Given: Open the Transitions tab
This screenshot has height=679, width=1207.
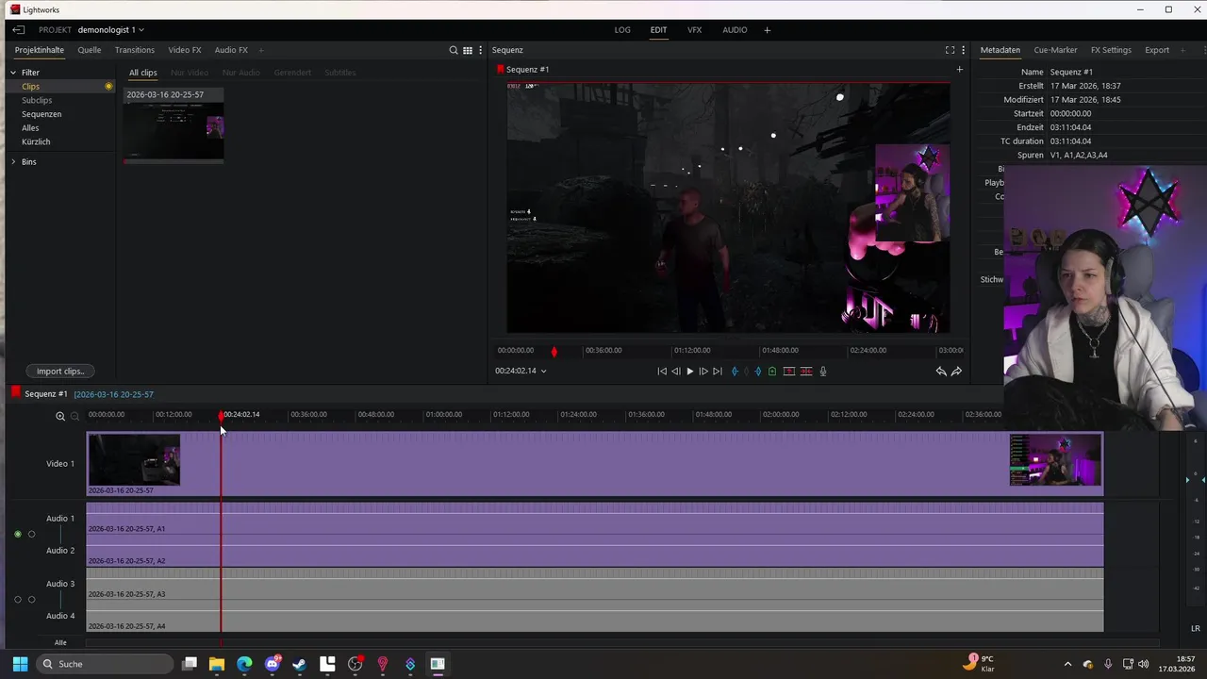Looking at the screenshot, I should coord(135,50).
